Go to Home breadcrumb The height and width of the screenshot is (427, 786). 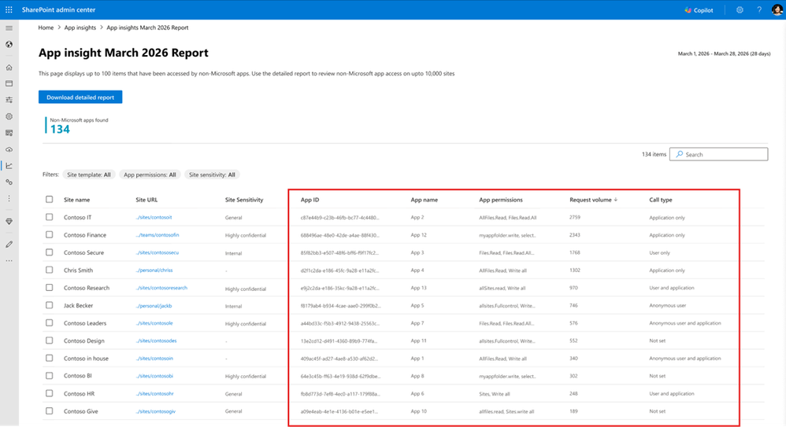coord(46,28)
